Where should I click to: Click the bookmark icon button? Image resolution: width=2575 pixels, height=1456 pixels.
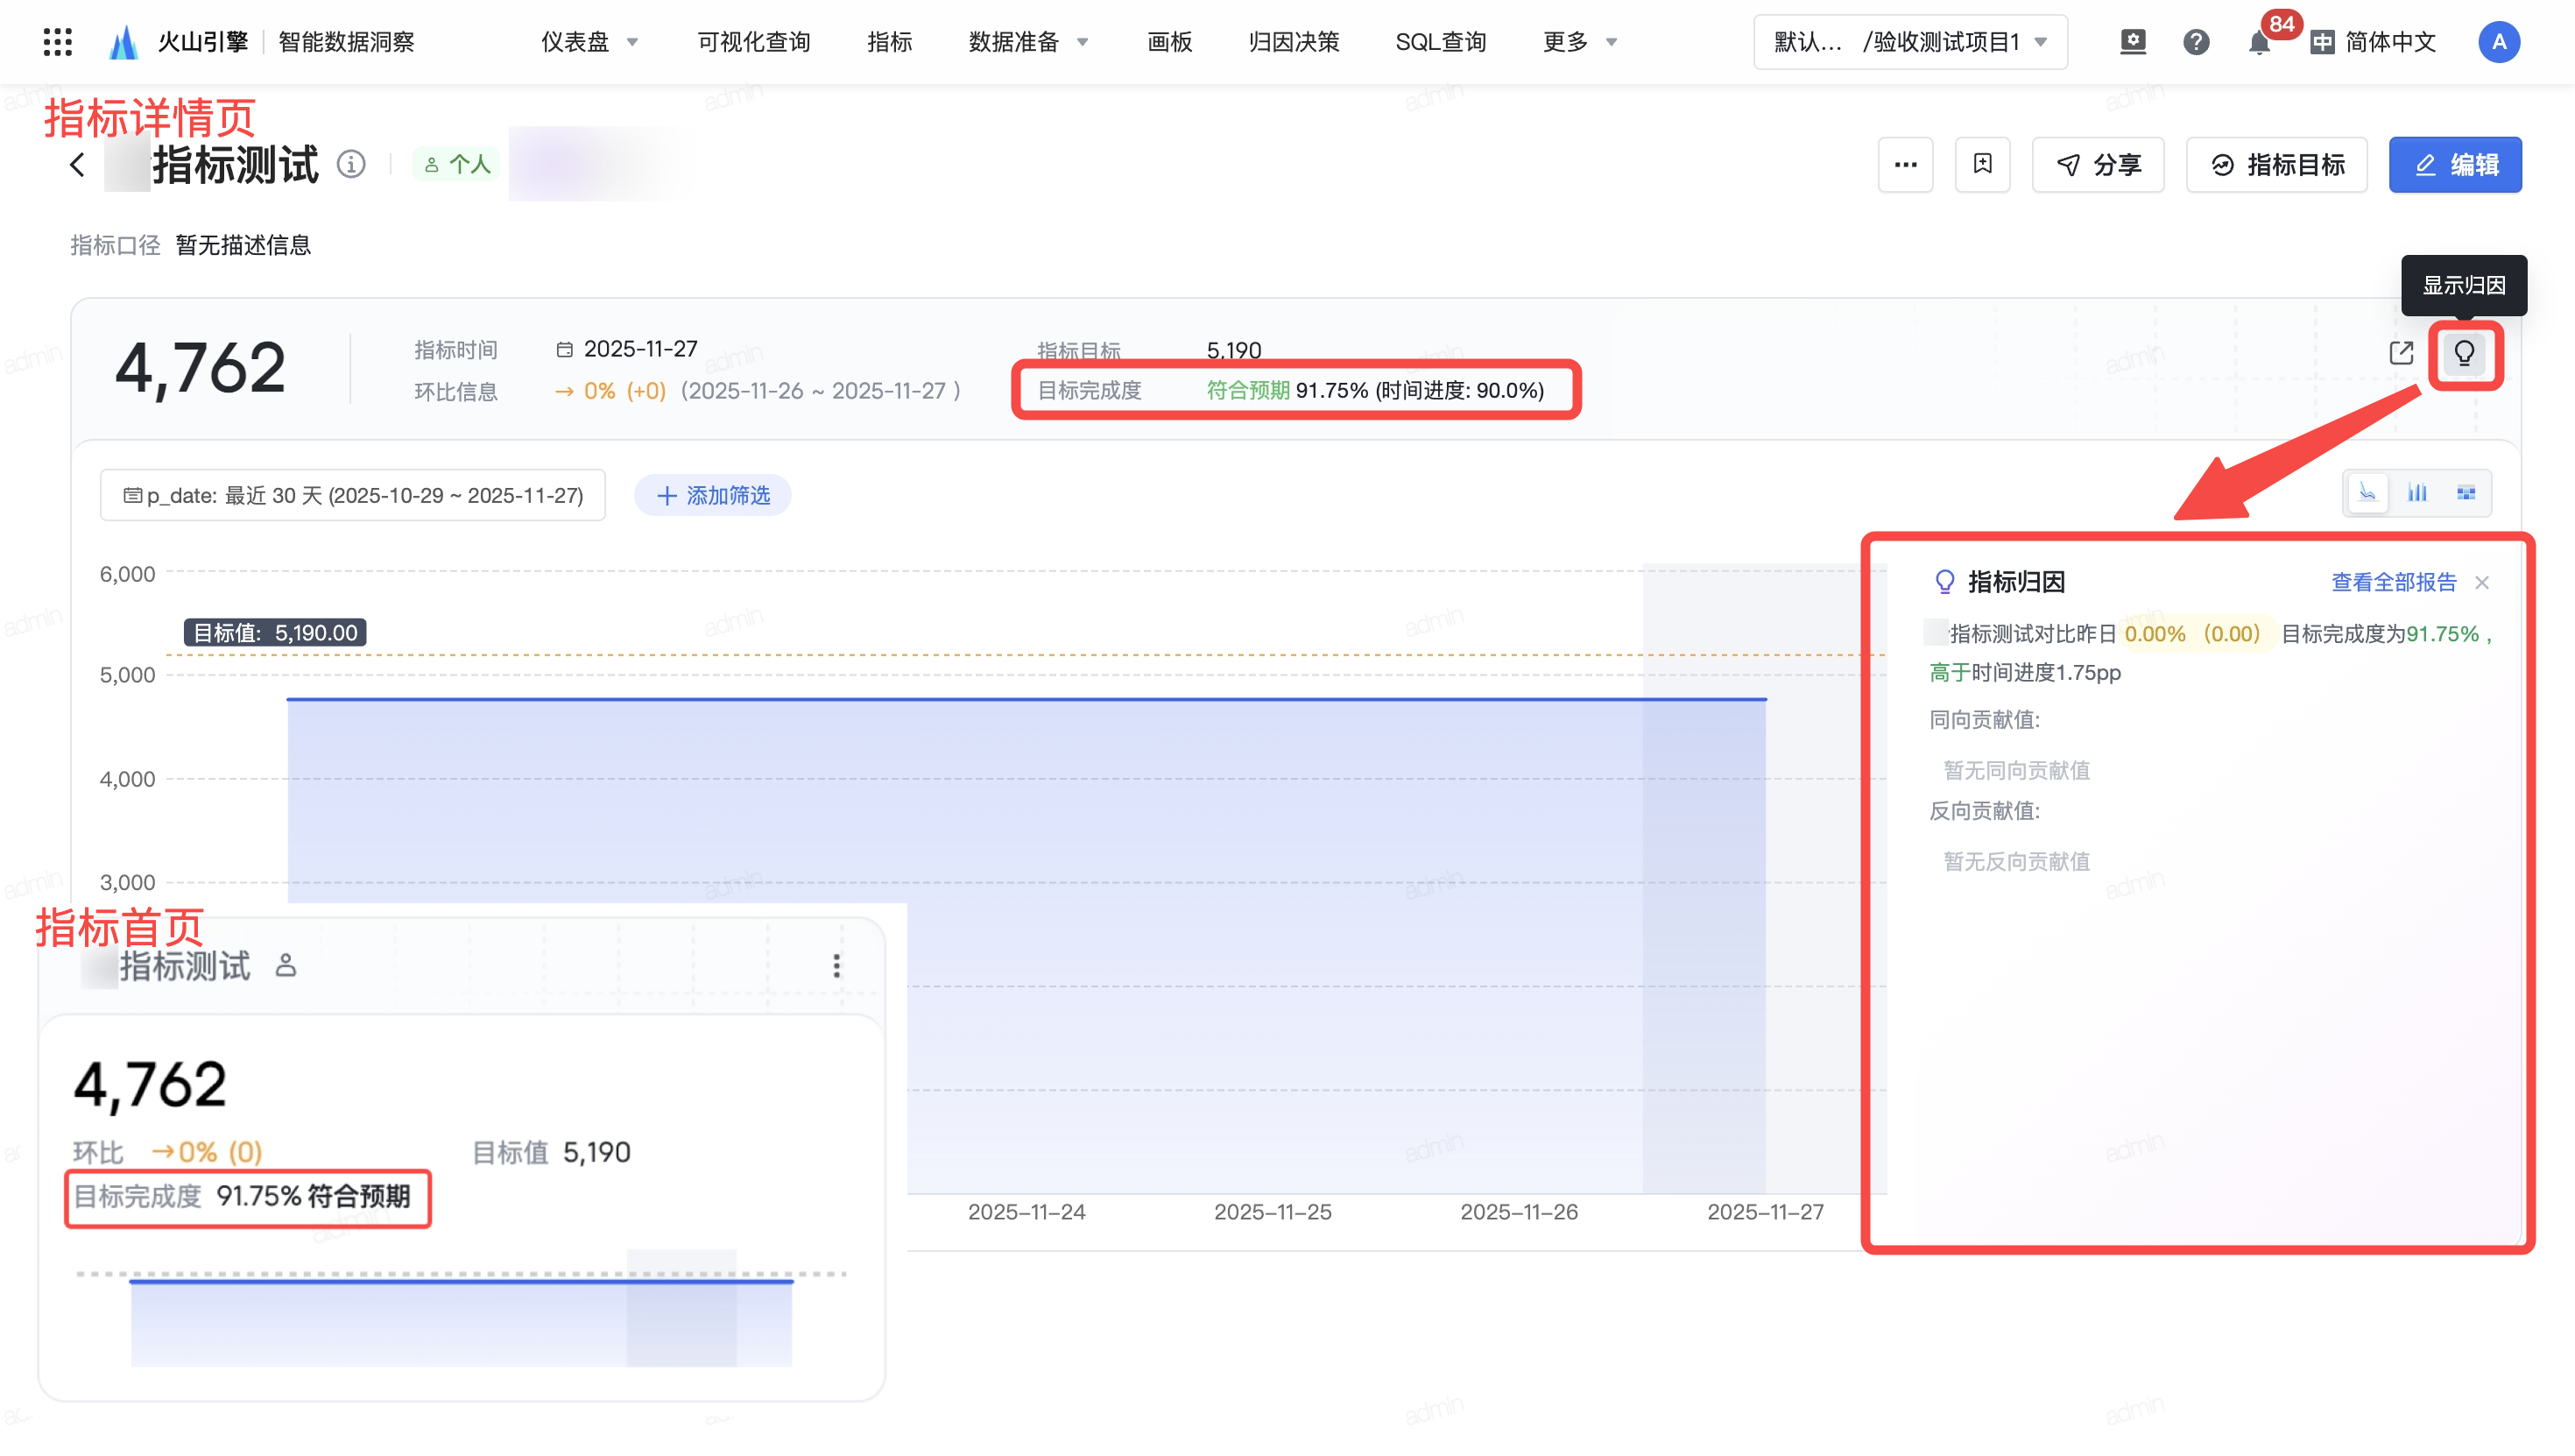[1982, 164]
